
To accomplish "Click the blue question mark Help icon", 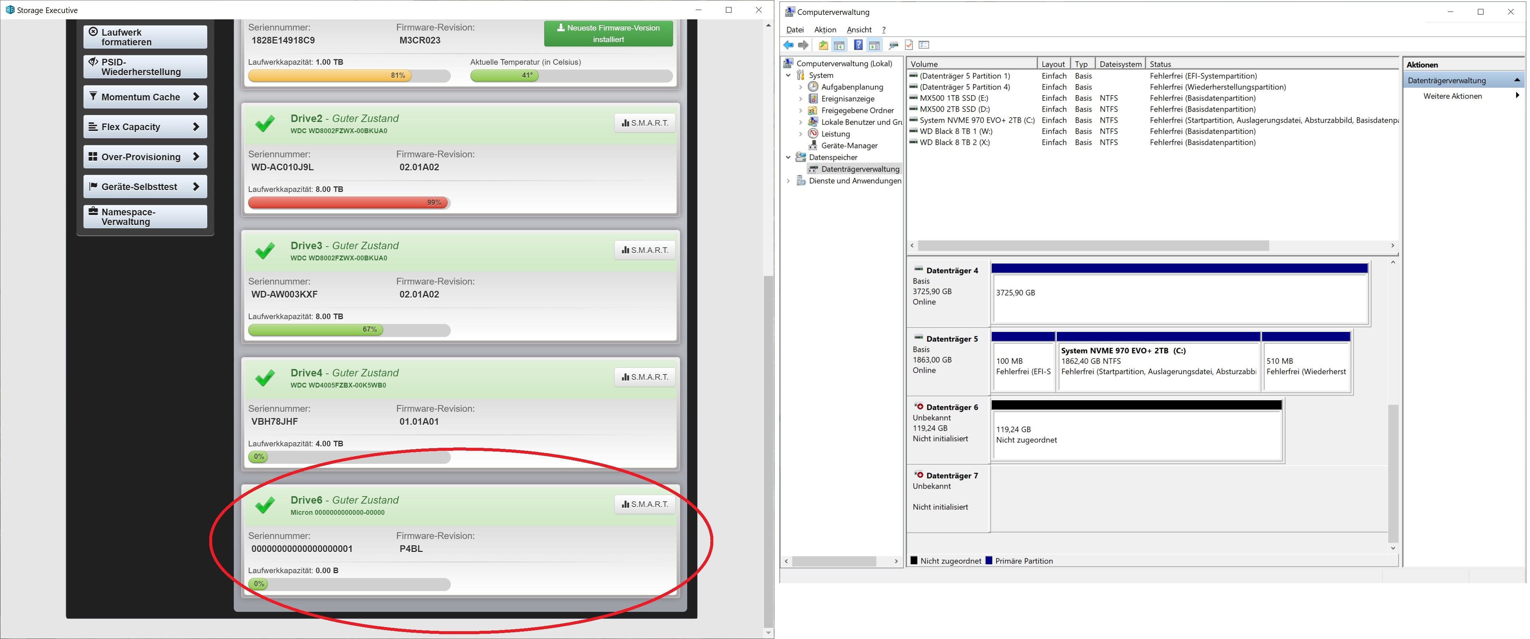I will (x=858, y=45).
